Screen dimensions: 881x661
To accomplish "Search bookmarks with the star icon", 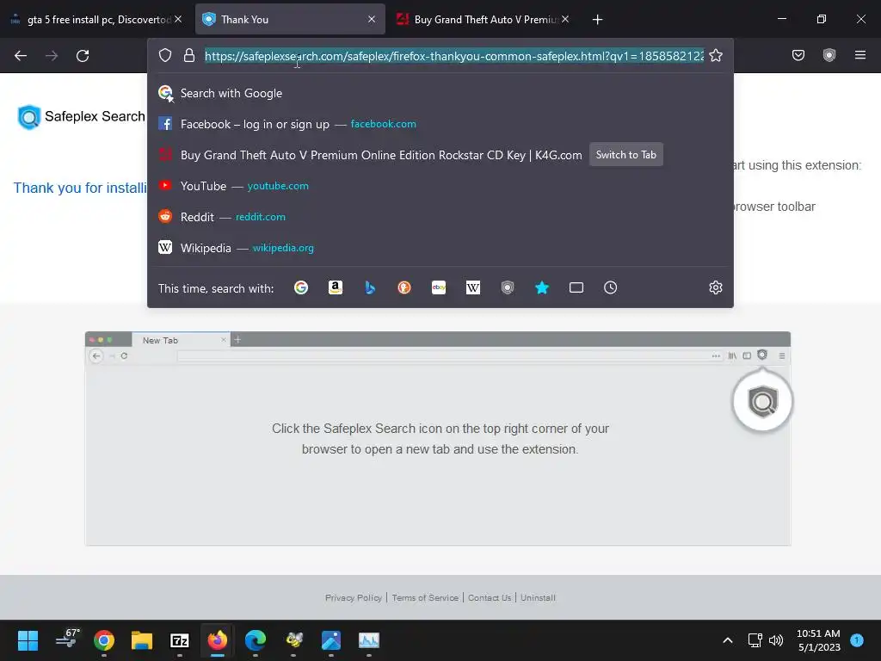I will [x=542, y=287].
